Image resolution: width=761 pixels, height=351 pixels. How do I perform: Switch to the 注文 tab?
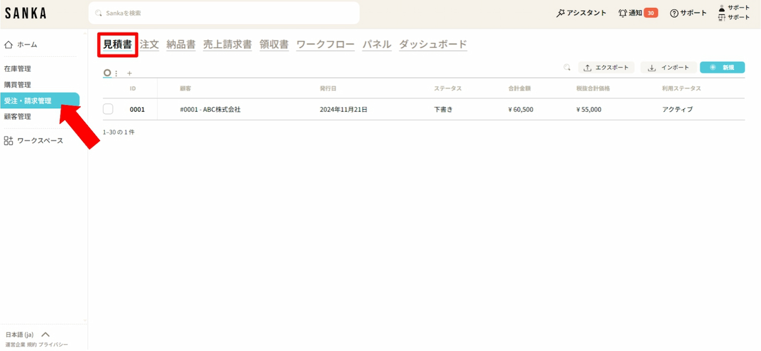(149, 45)
